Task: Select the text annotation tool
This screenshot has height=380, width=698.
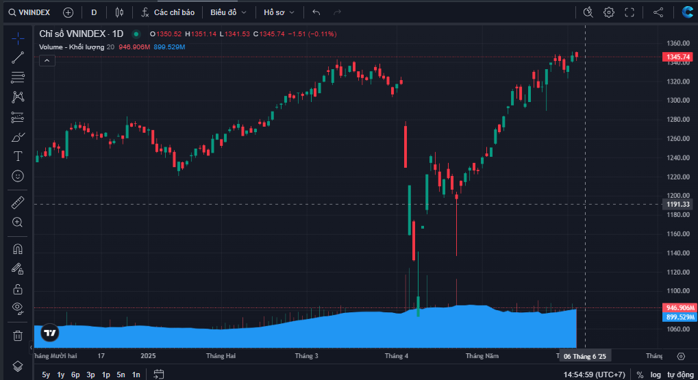Action: coord(18,156)
